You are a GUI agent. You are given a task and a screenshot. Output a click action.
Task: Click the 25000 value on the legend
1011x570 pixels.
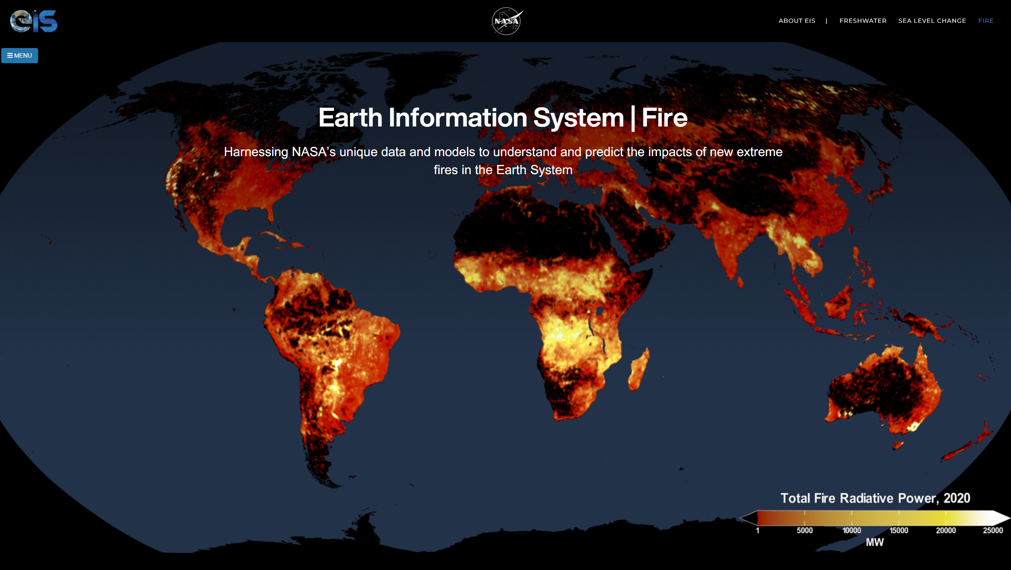(993, 530)
